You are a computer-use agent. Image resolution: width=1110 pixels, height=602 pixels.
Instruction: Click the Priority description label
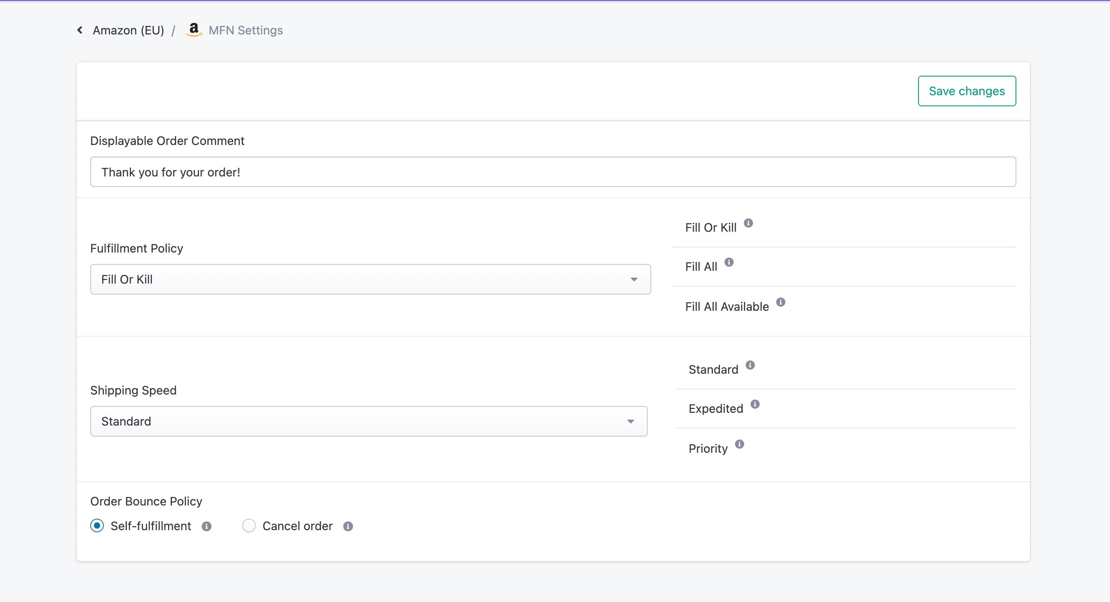tap(708, 449)
